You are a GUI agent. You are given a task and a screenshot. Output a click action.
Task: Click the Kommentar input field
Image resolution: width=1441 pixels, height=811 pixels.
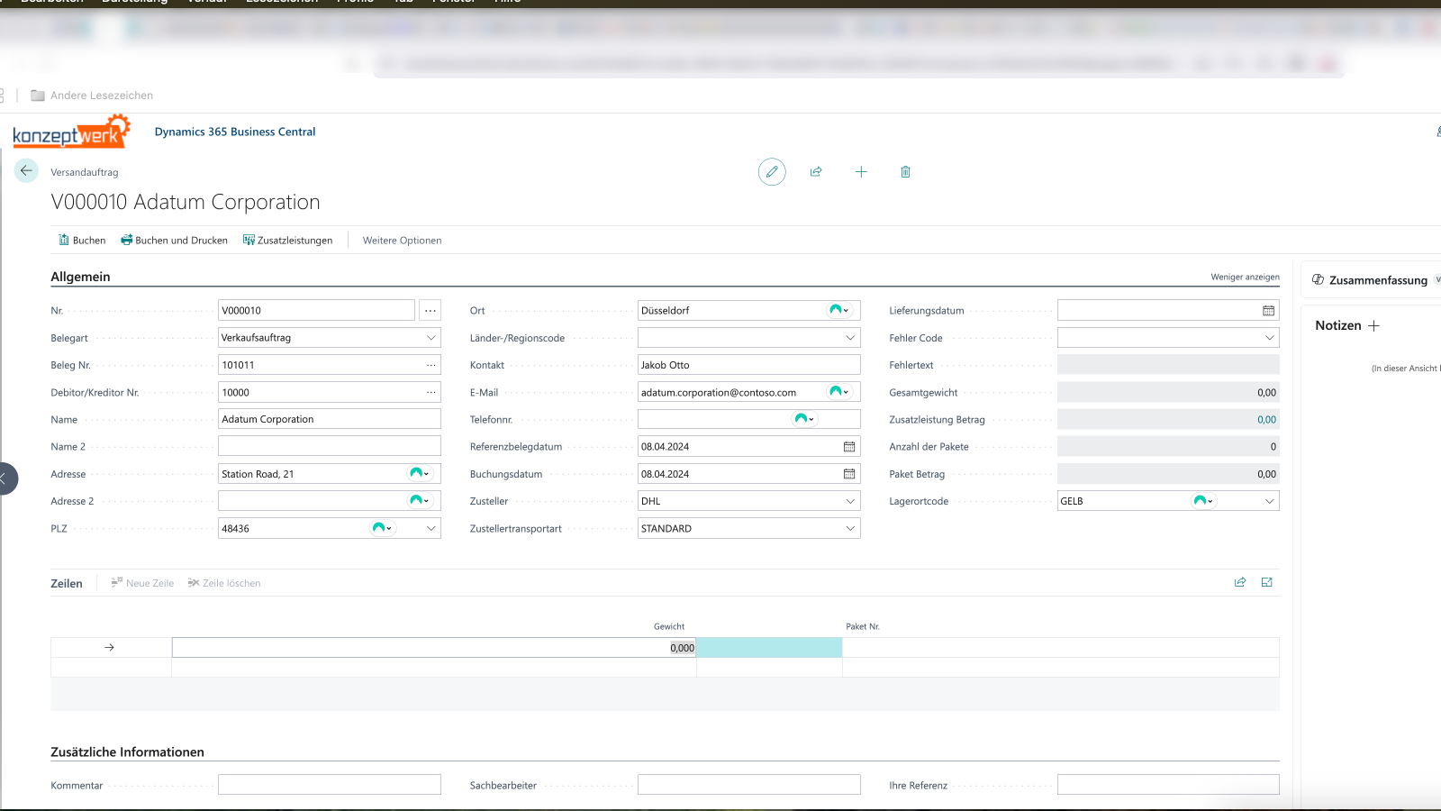[x=329, y=785]
